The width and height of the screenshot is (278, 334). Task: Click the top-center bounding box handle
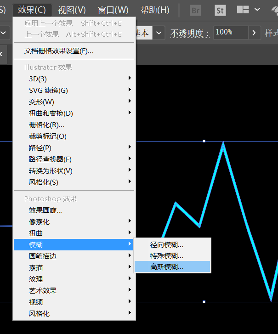click(x=204, y=141)
